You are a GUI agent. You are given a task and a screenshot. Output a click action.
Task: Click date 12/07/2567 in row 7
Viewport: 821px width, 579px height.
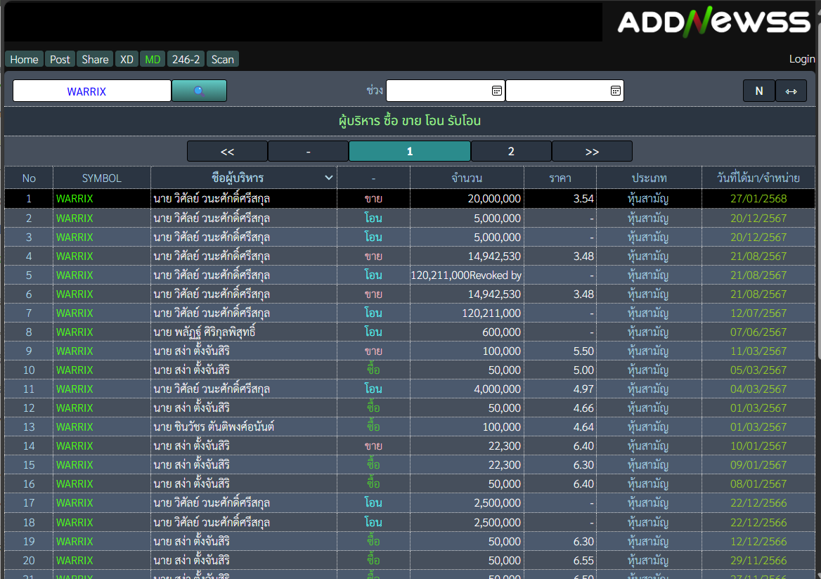coord(758,313)
